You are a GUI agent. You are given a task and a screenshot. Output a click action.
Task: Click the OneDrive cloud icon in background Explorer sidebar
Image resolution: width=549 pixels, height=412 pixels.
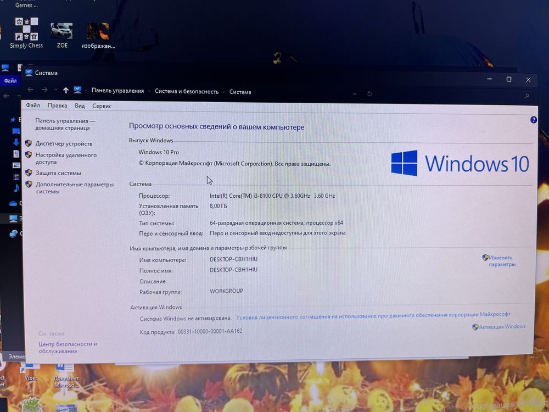pyautogui.click(x=13, y=204)
